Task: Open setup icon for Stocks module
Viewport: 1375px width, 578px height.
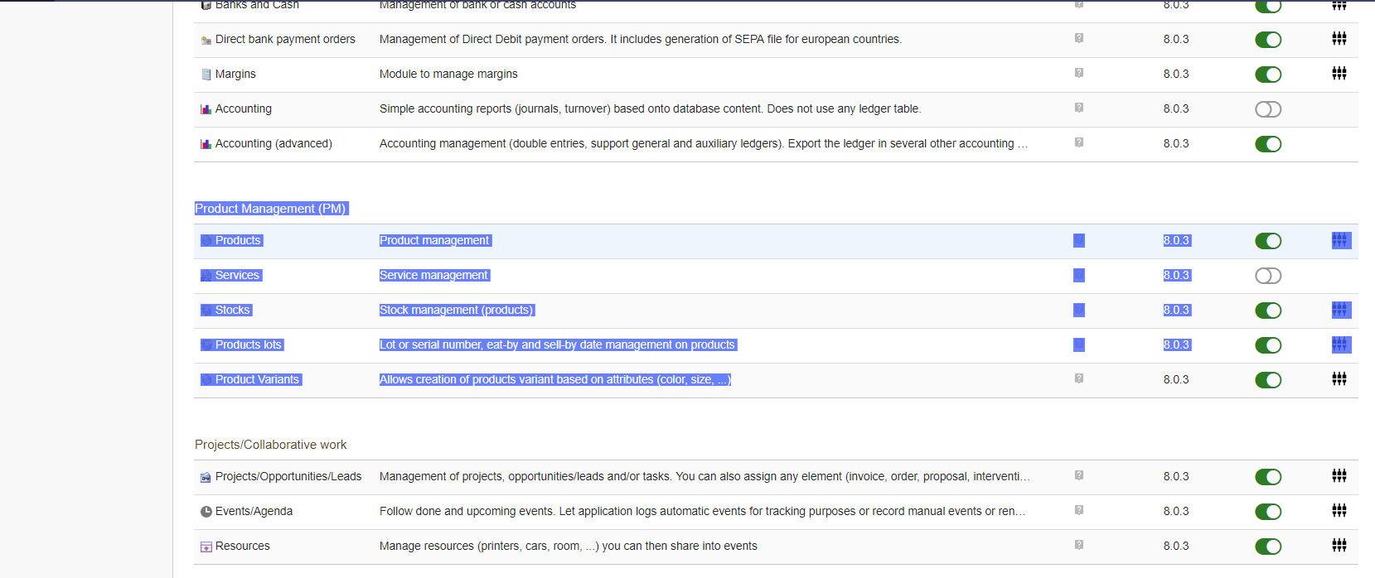Action: (1340, 310)
